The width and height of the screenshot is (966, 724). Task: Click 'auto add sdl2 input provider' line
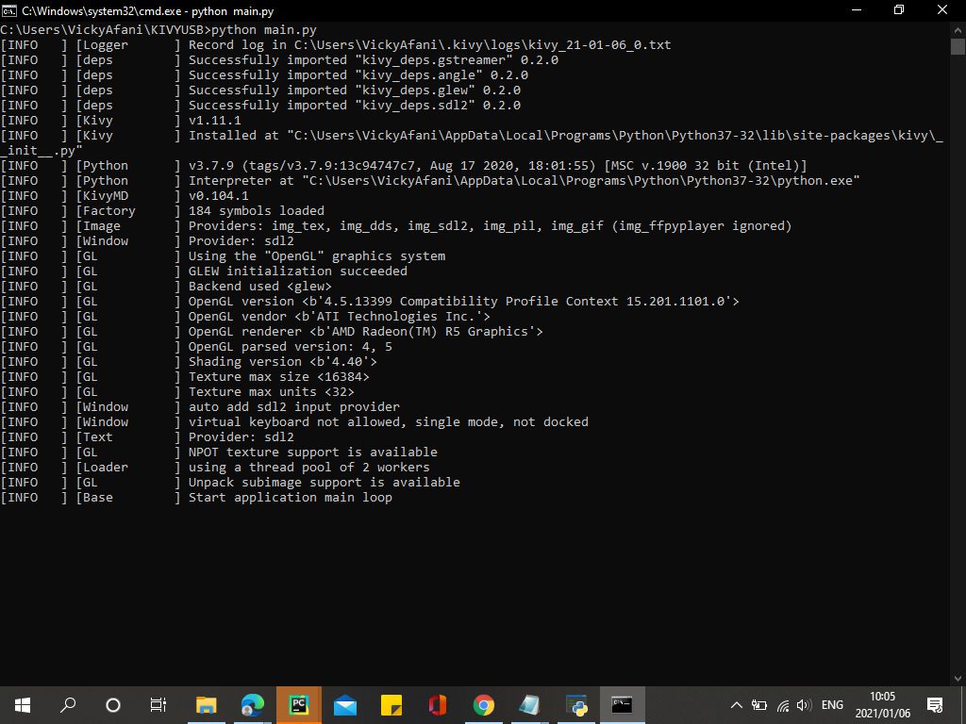point(200,407)
